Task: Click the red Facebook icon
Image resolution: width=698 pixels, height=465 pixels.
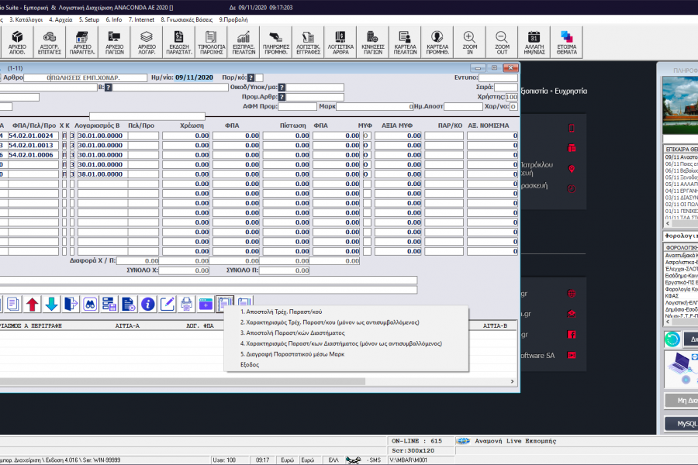Action: point(572,334)
